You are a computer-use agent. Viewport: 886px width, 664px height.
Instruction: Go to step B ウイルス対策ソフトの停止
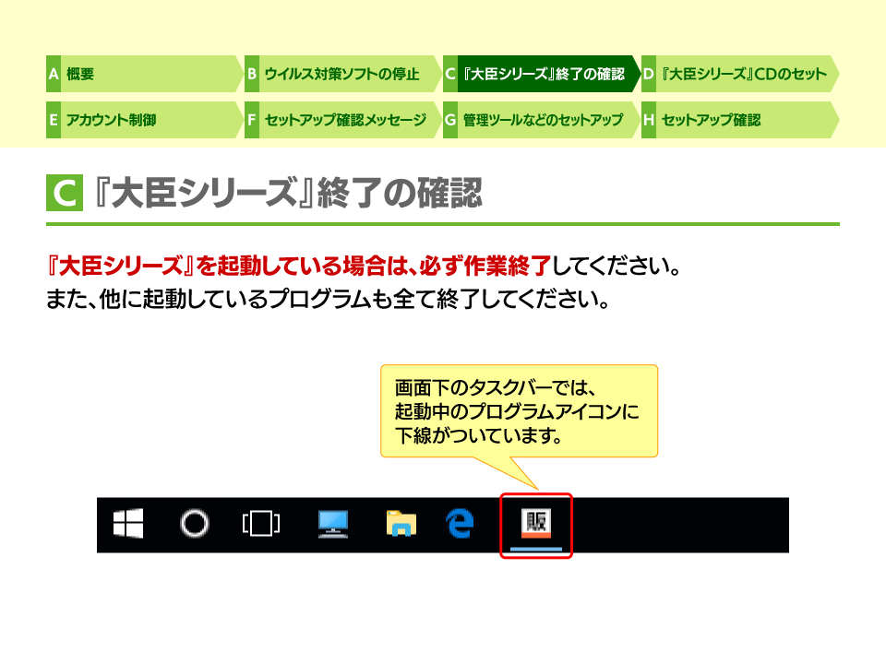343,74
